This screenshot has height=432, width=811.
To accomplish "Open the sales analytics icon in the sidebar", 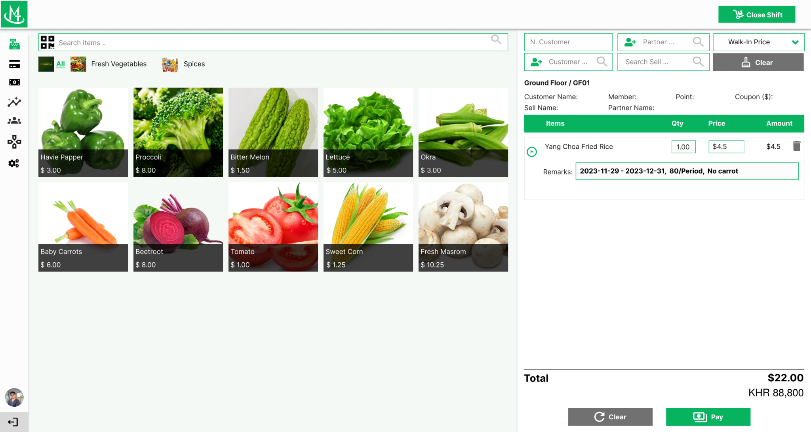I will (14, 102).
